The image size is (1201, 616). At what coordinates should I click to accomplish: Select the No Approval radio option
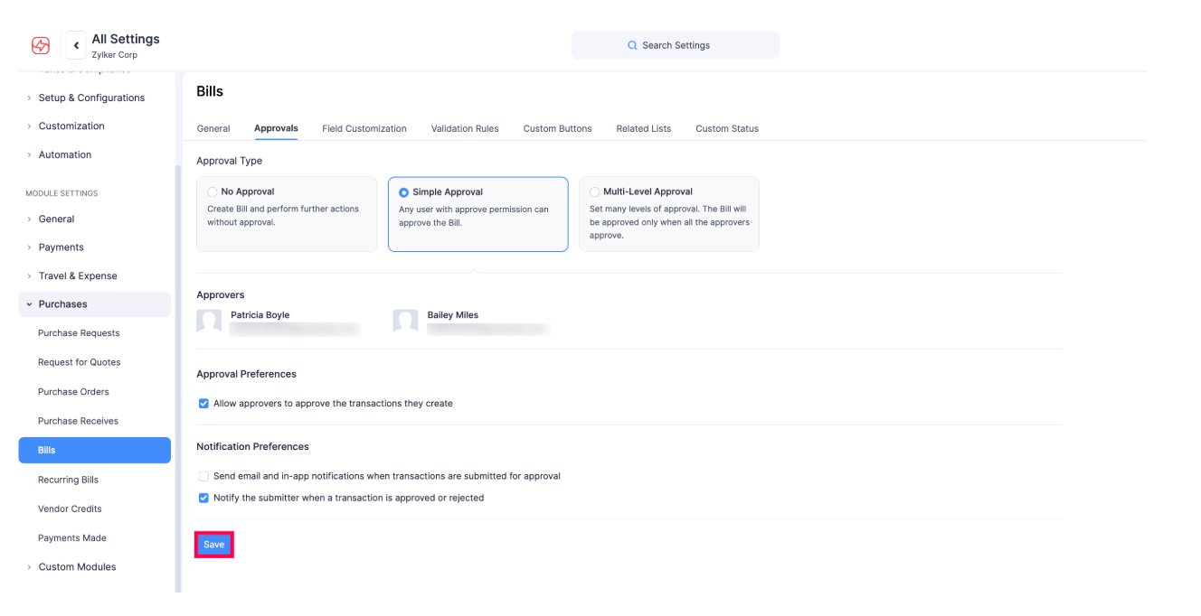(x=213, y=191)
